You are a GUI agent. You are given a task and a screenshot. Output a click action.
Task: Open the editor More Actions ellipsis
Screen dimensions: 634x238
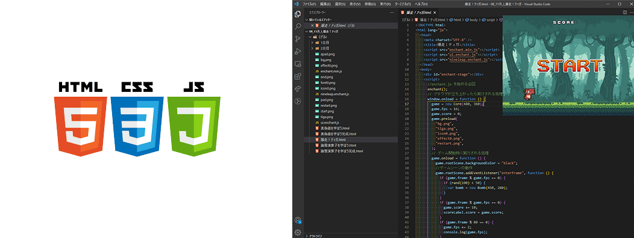(631, 13)
